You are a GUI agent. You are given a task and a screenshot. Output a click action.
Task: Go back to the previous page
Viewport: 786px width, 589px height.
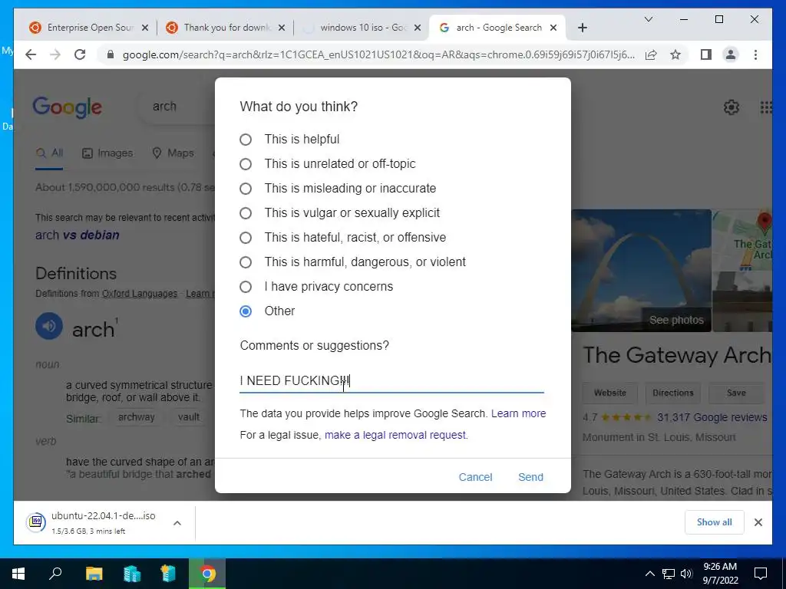coord(31,54)
